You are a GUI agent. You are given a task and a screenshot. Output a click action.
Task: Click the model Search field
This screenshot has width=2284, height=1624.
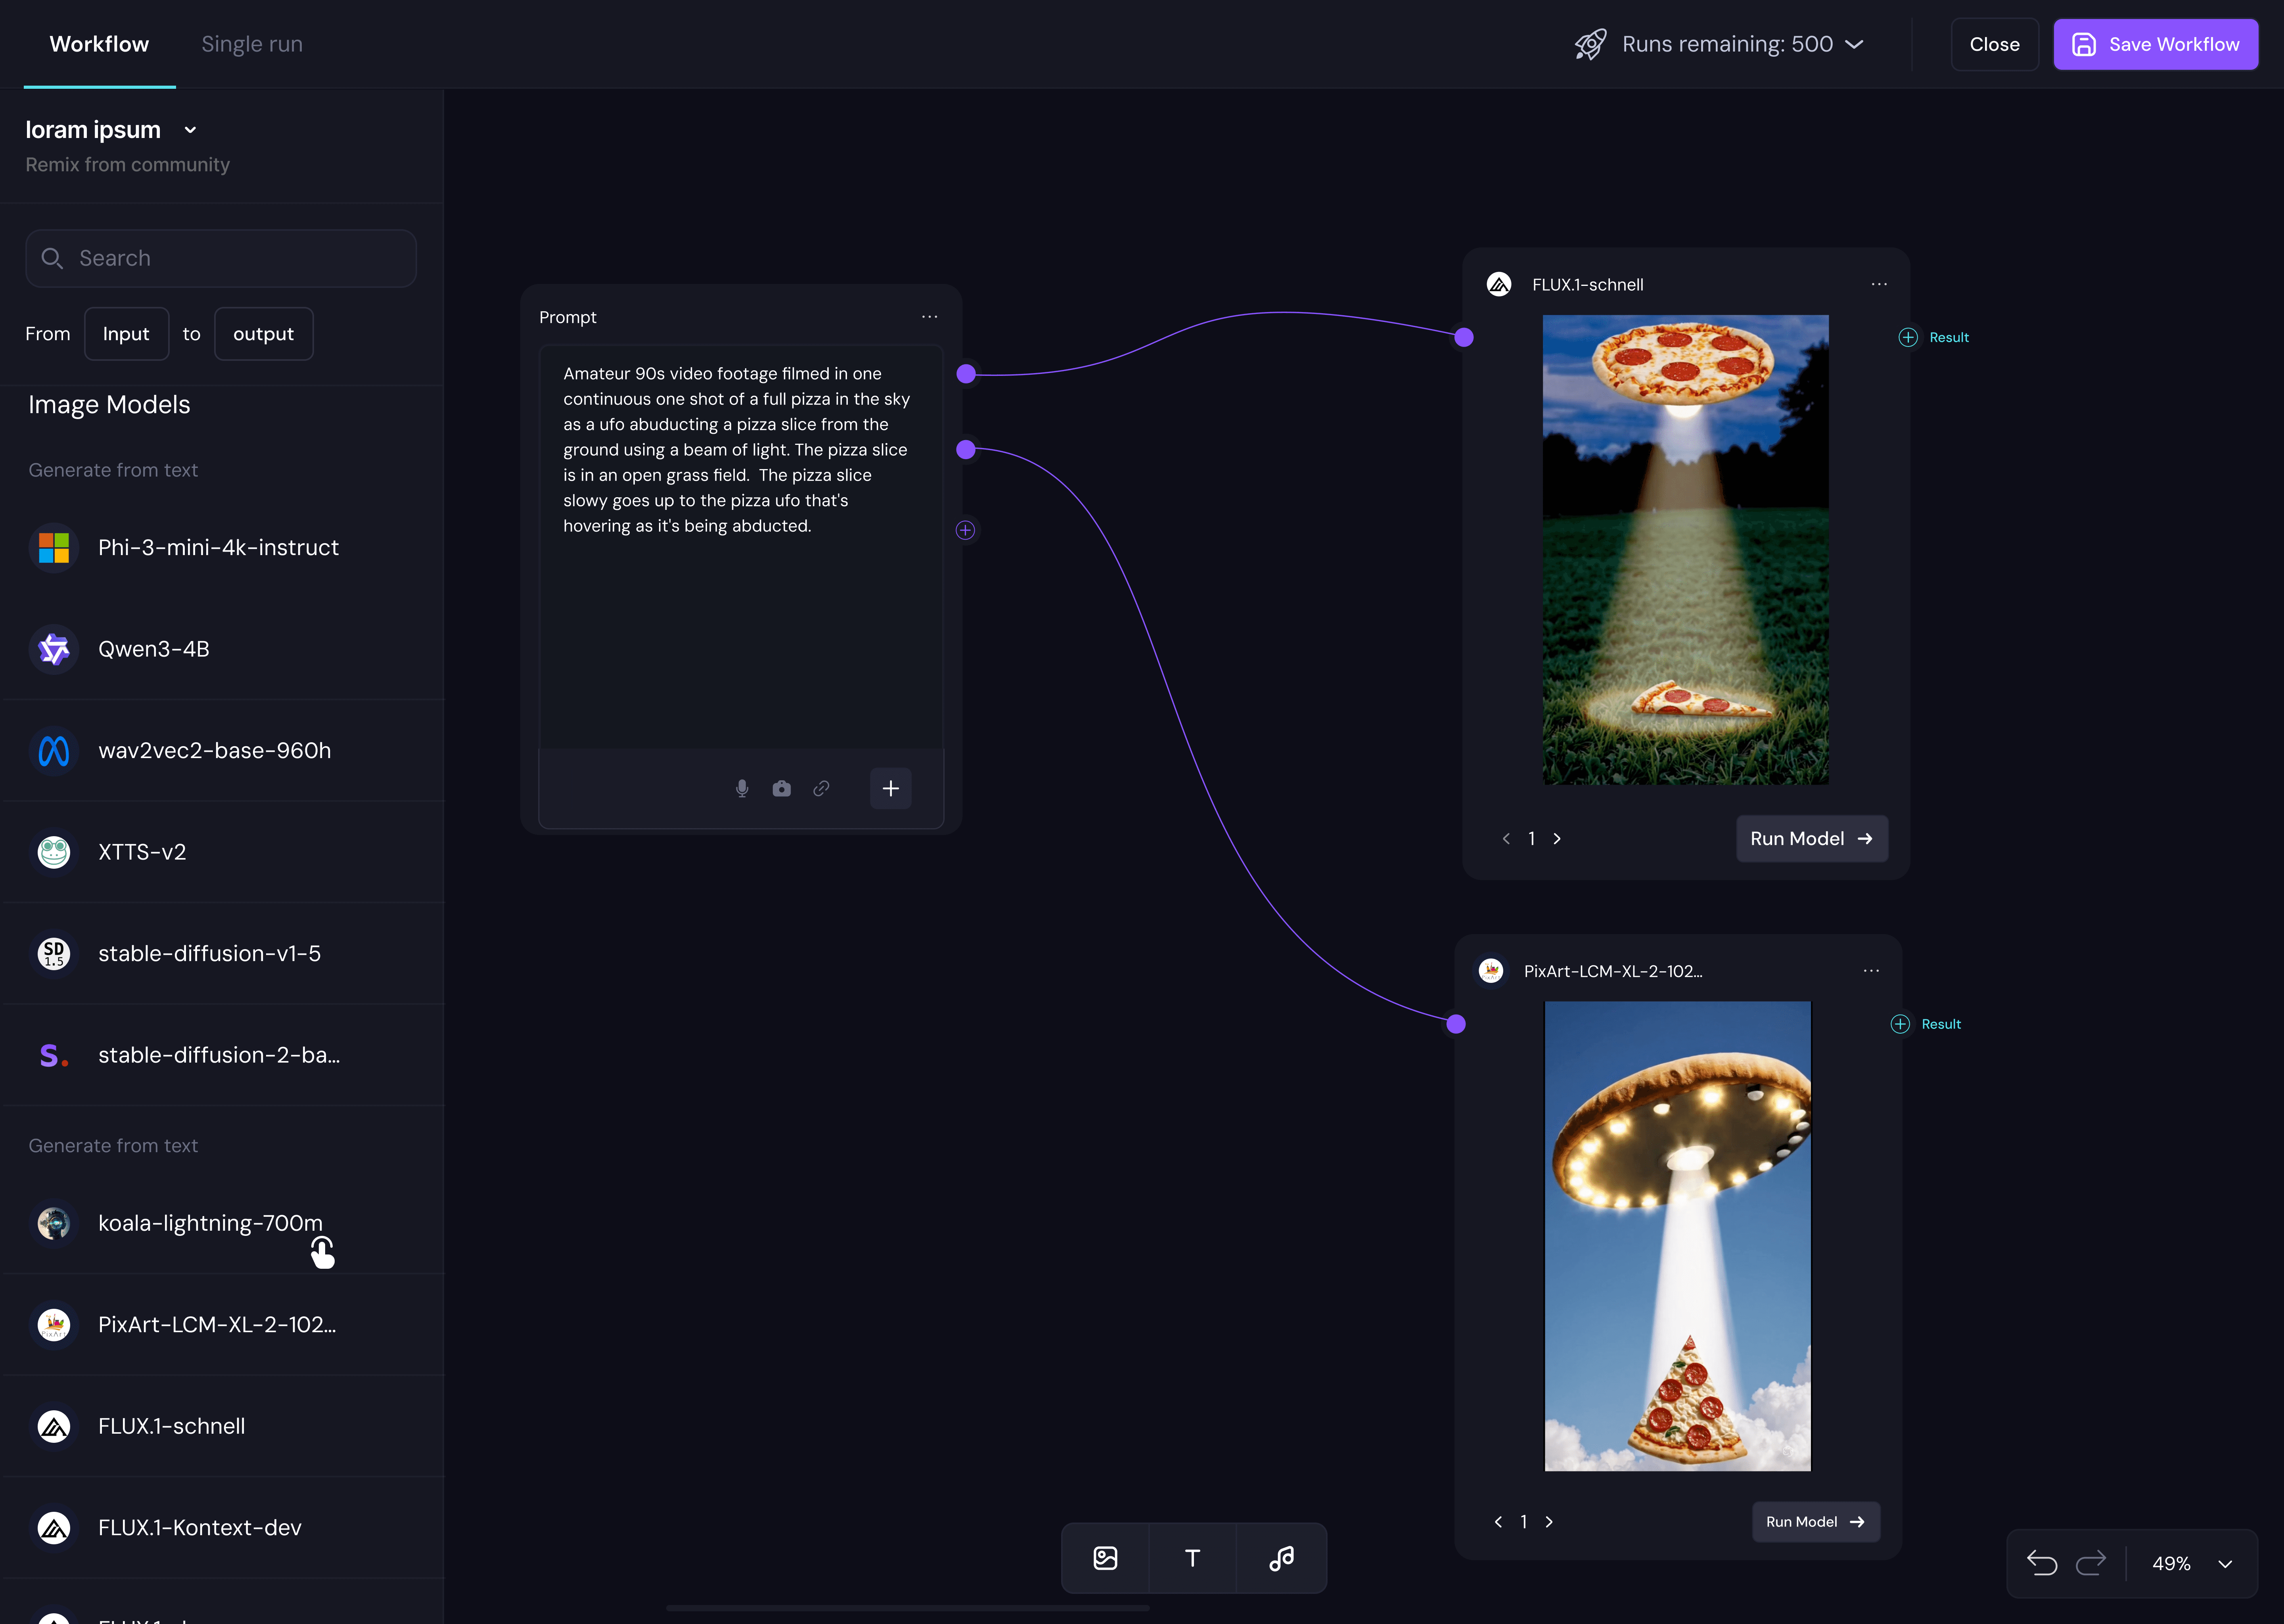coord(221,258)
